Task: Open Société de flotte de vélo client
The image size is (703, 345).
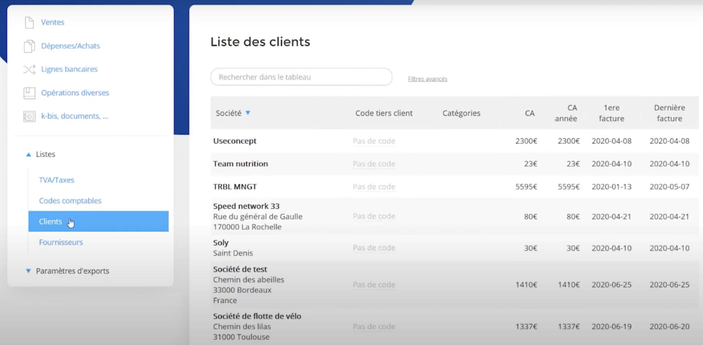Action: tap(257, 316)
